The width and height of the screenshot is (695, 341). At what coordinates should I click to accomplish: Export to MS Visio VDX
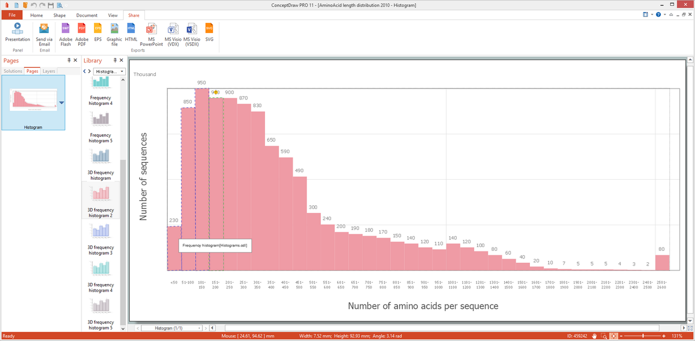click(x=173, y=34)
